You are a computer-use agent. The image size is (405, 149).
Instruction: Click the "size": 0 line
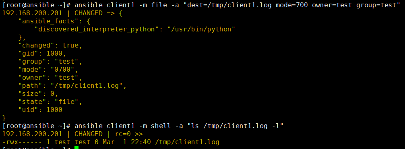tap(38, 94)
